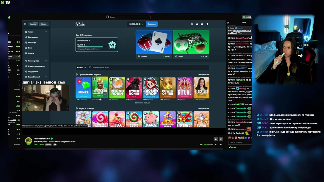Click the Kick top Search field

click(x=129, y=17)
